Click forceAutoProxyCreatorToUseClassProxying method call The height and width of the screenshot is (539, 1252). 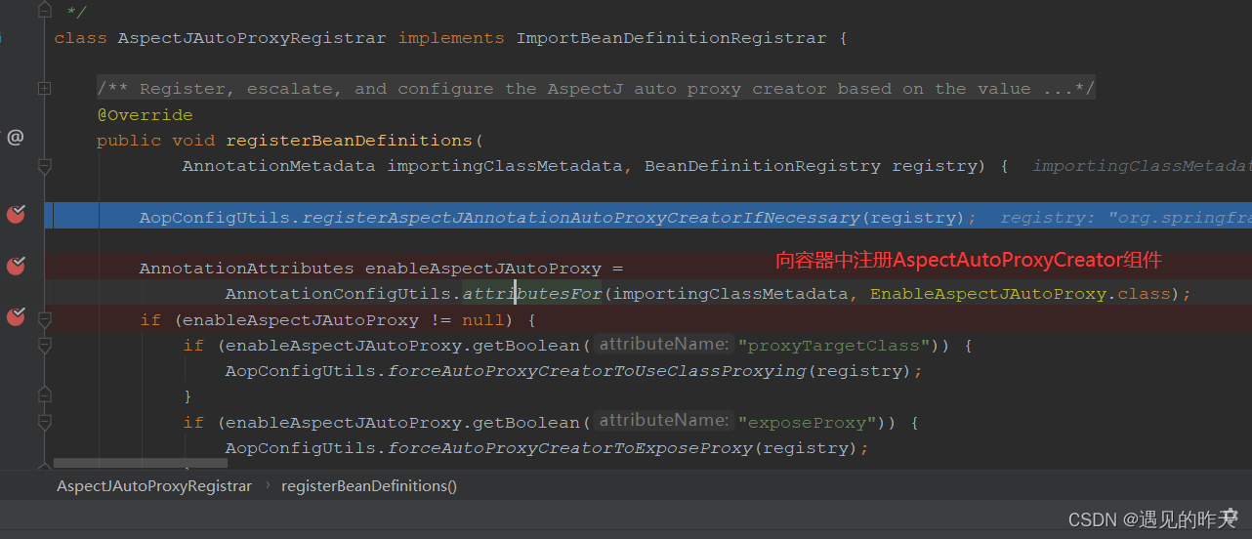[x=597, y=371]
